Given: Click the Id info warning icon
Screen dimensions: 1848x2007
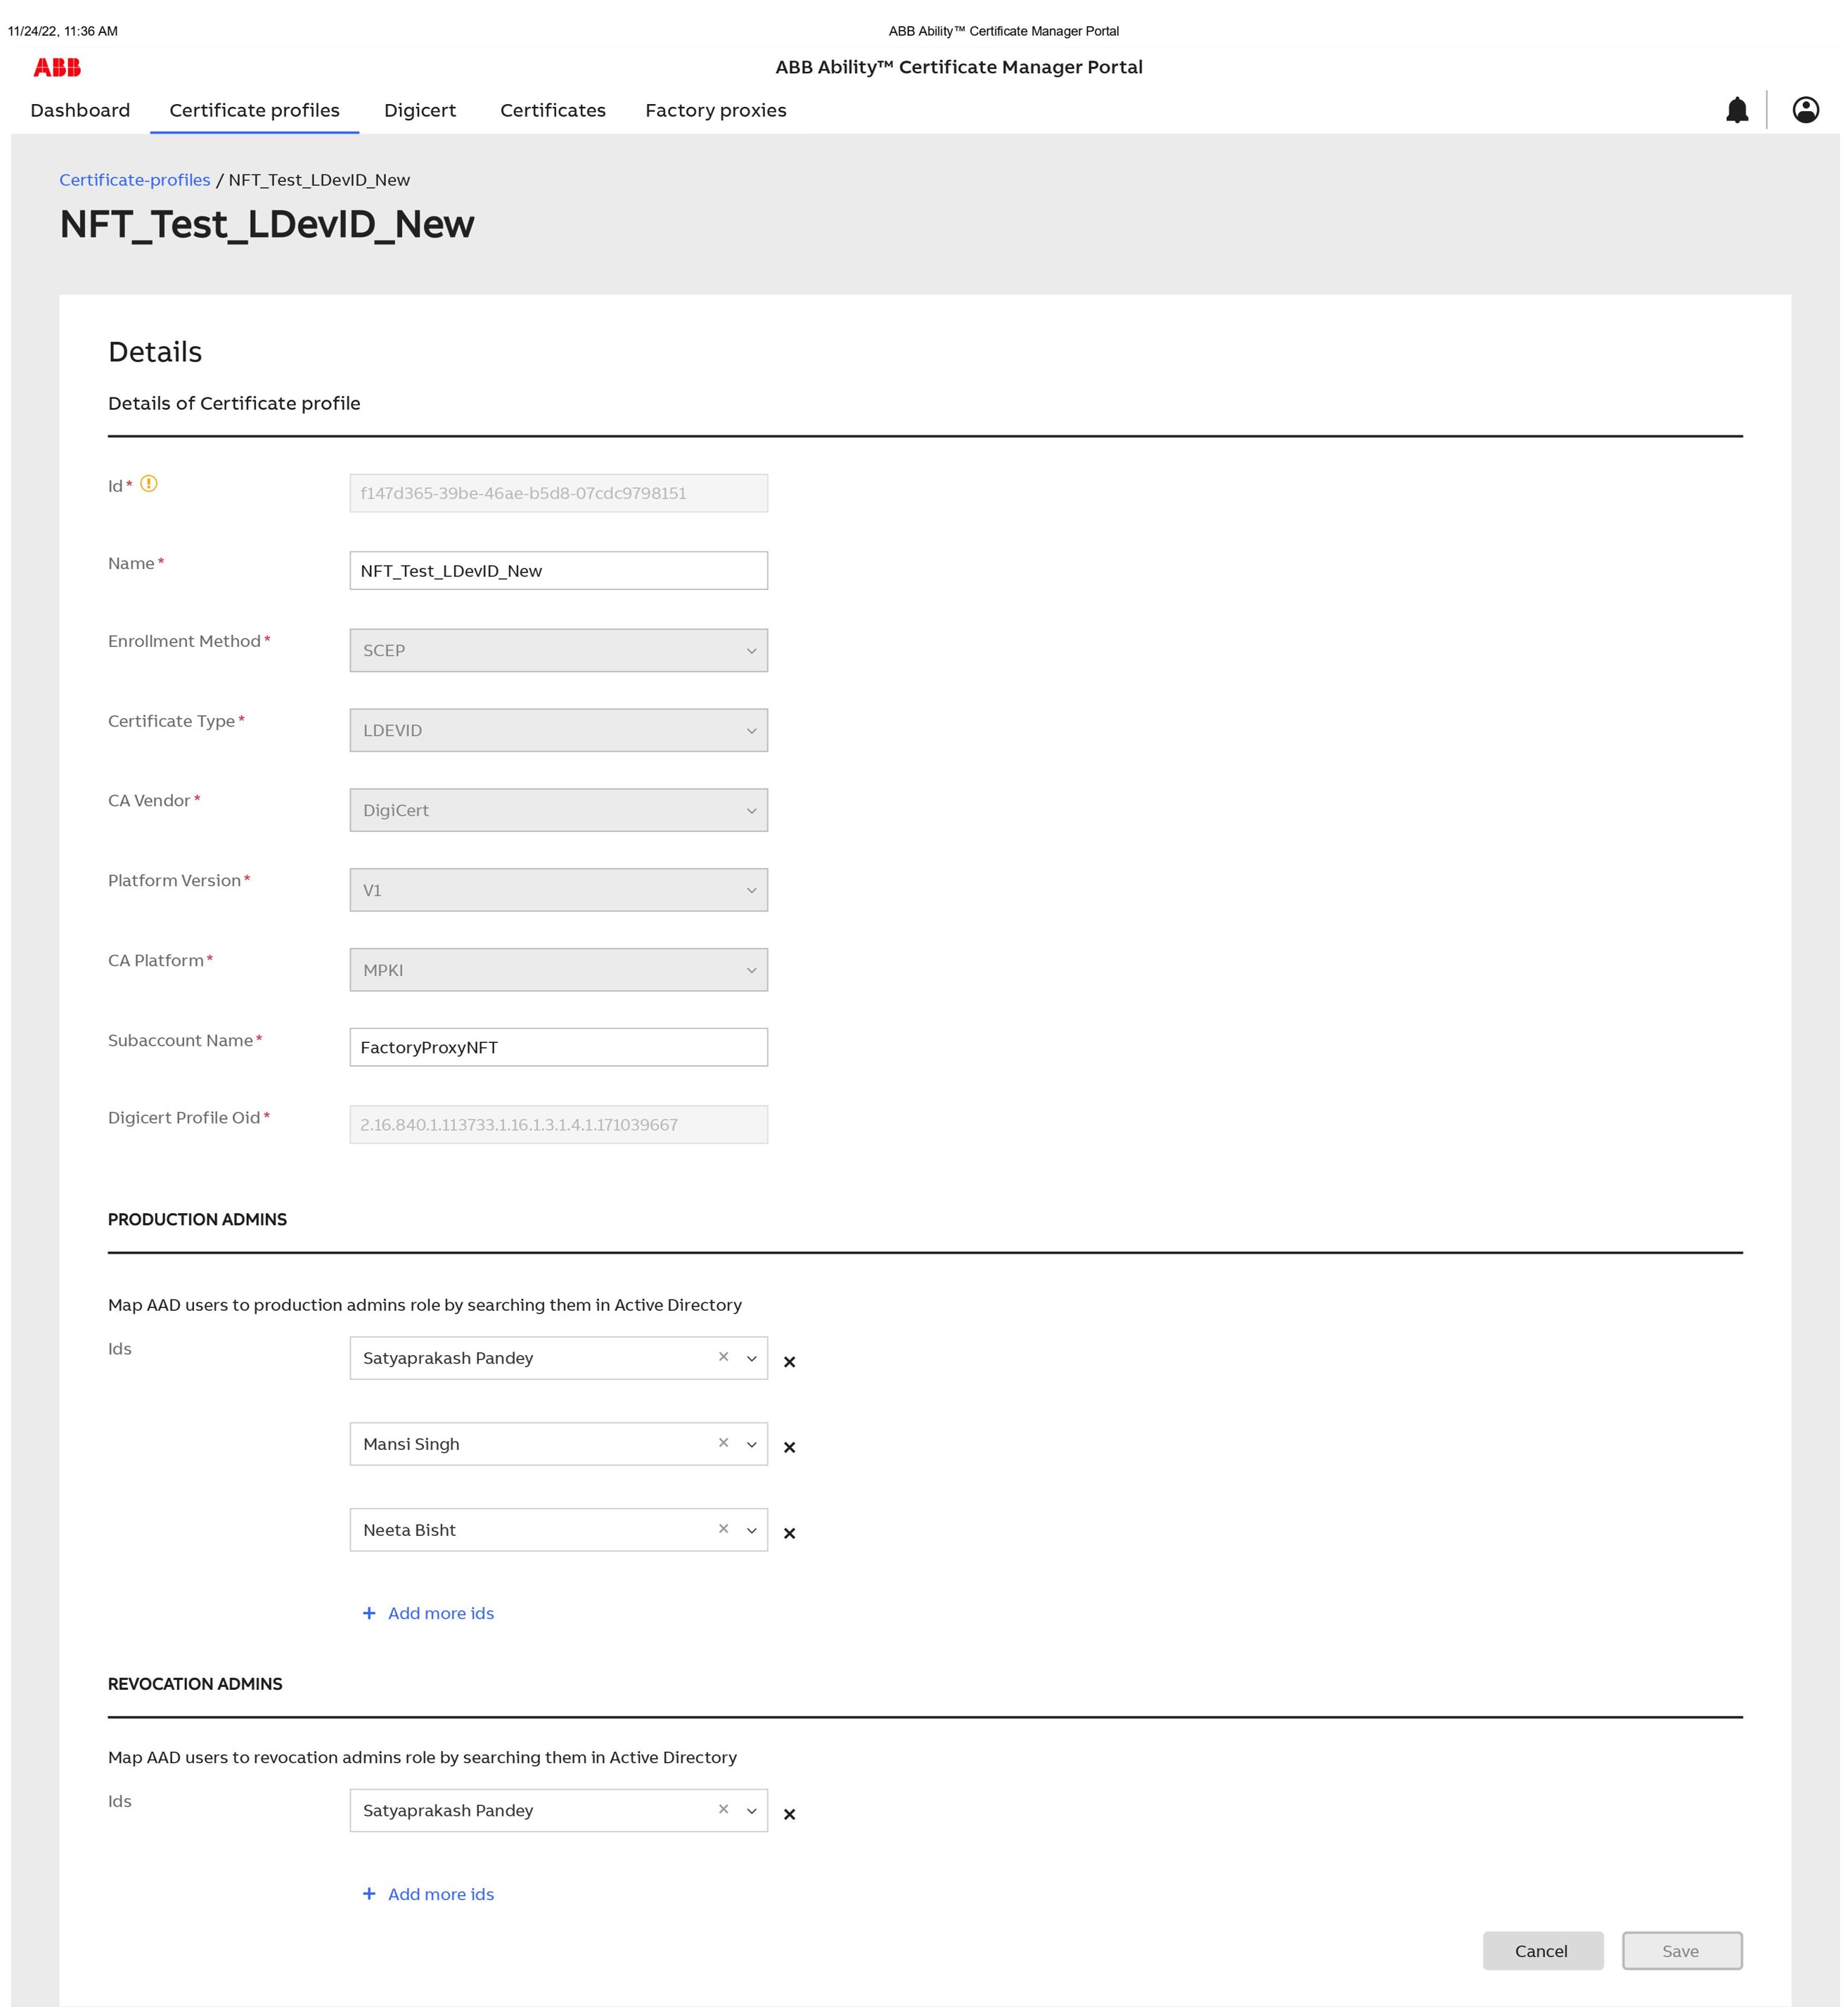Looking at the screenshot, I should coord(149,484).
